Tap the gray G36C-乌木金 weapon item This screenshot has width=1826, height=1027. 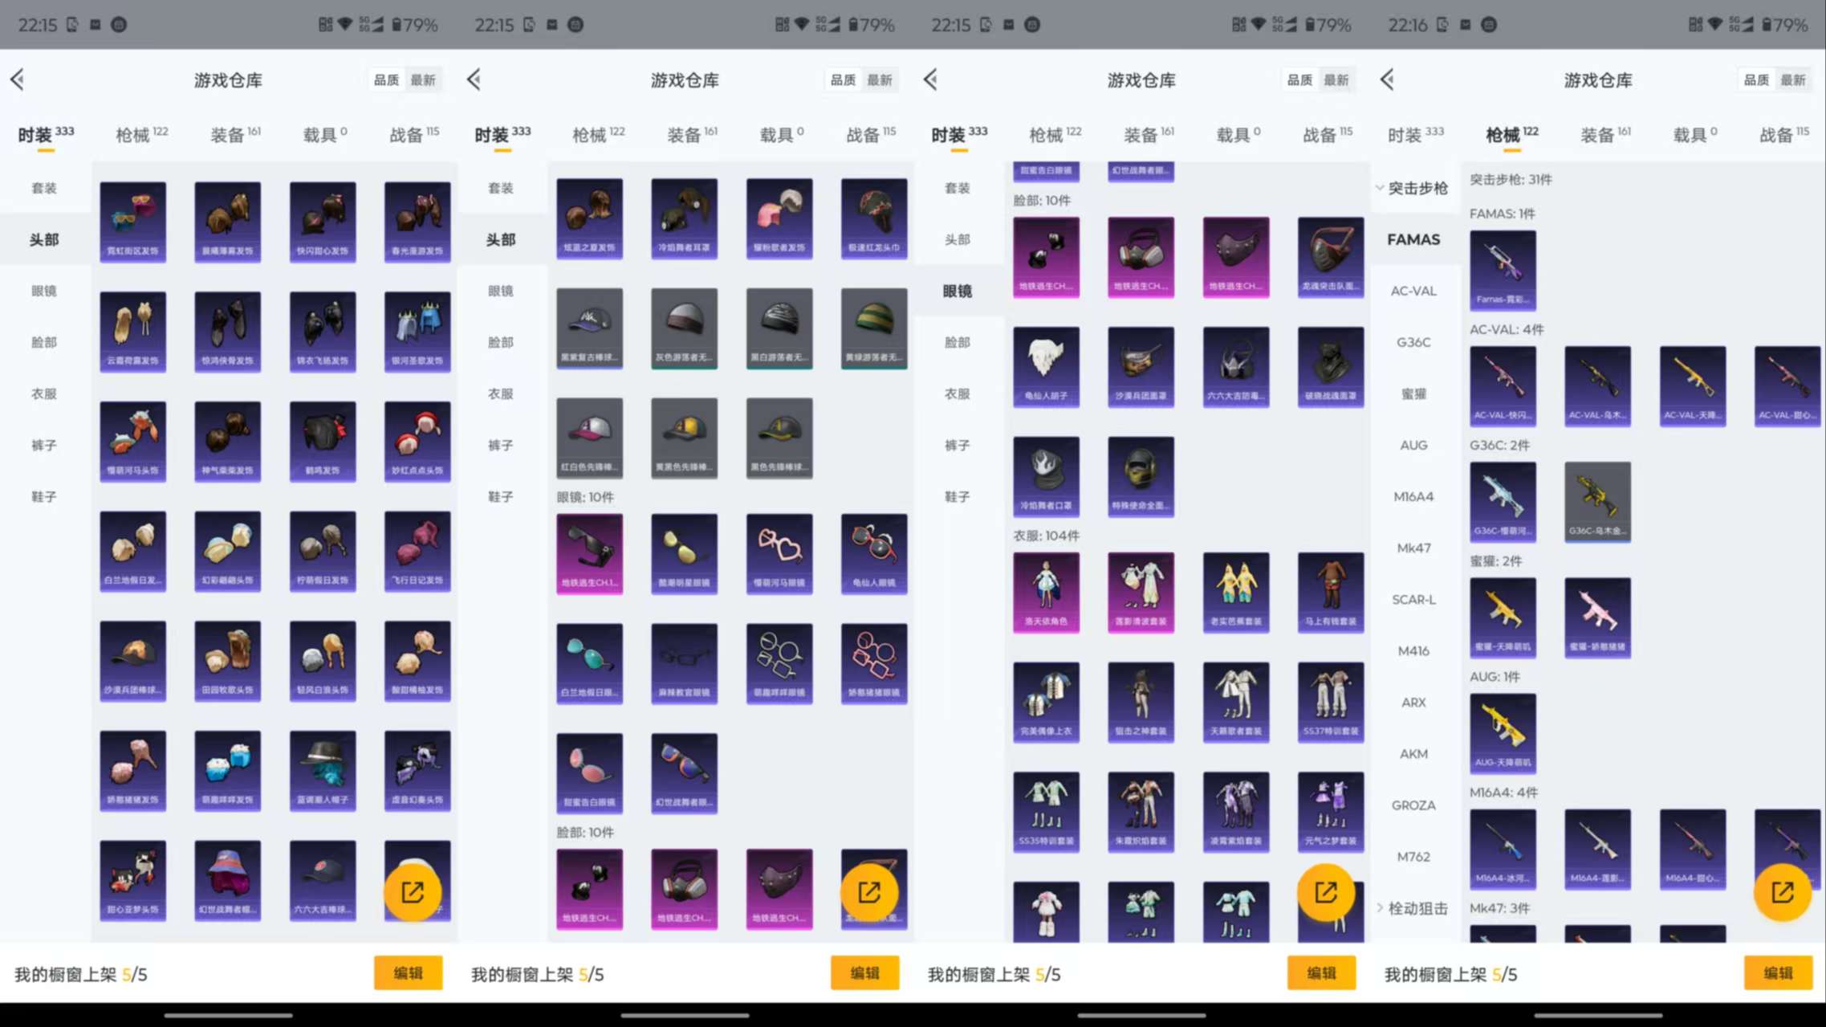(1597, 501)
